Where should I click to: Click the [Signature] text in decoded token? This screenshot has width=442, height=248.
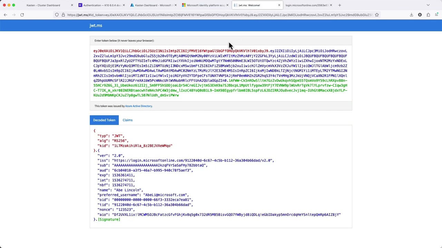pyautogui.click(x=109, y=219)
